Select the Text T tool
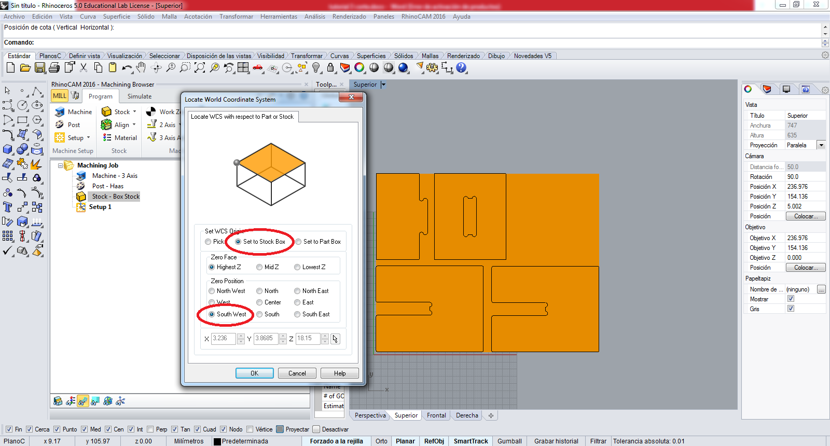 tap(8, 207)
